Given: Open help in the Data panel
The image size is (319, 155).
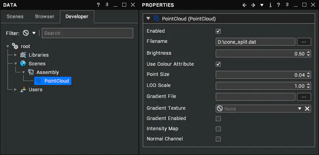Looking at the screenshot, I should click(98, 5).
